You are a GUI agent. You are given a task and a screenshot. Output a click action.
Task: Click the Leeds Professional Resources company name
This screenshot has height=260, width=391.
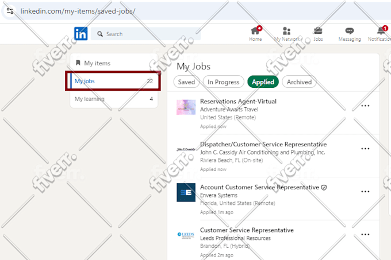click(x=235, y=238)
